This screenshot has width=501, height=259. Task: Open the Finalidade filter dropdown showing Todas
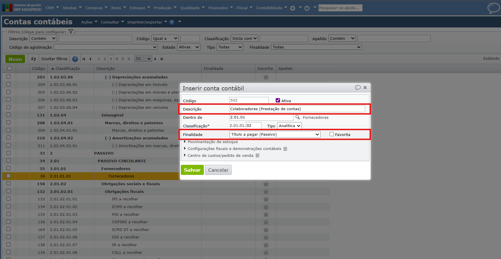tap(316, 47)
